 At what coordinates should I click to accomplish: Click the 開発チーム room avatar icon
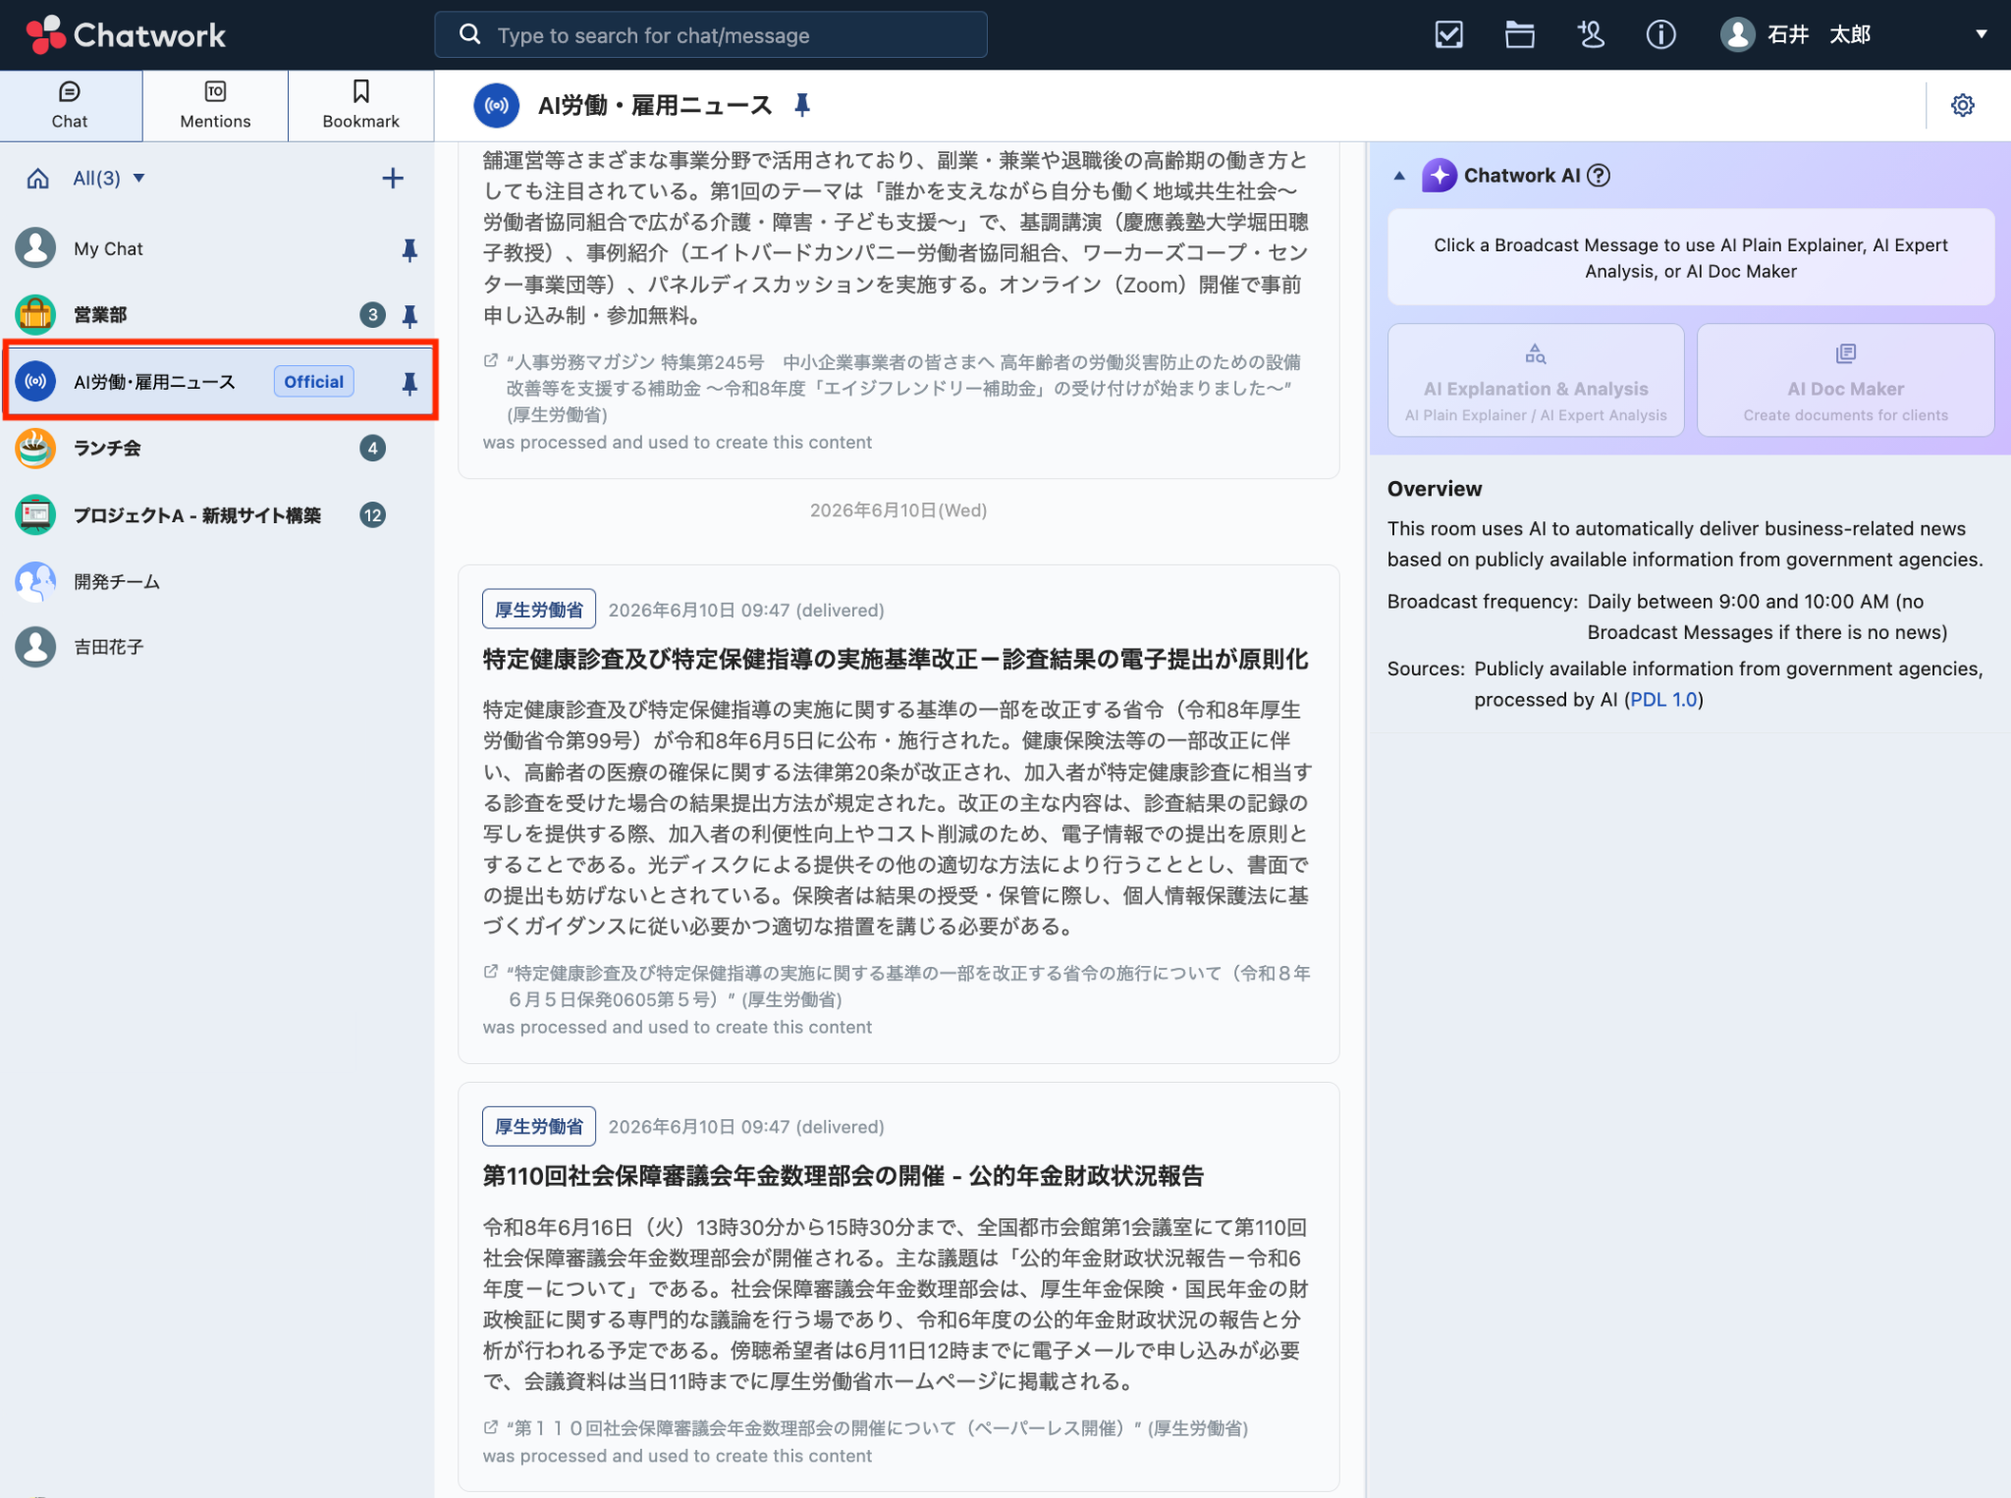coord(35,581)
